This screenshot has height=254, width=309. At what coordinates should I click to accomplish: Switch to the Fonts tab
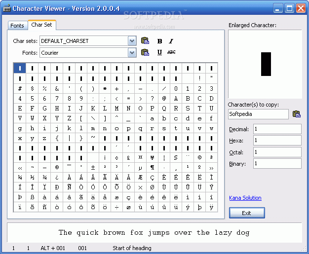17,26
